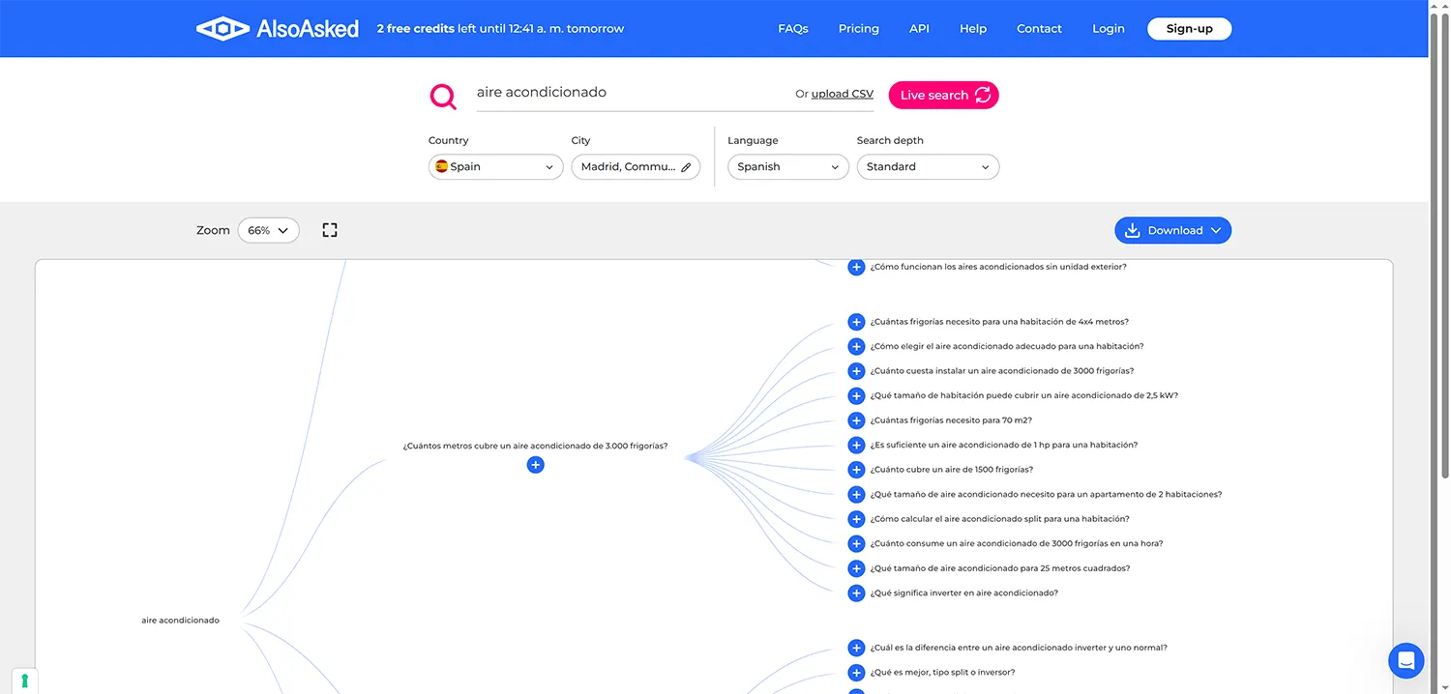Open the chat support bubble

(x=1406, y=661)
